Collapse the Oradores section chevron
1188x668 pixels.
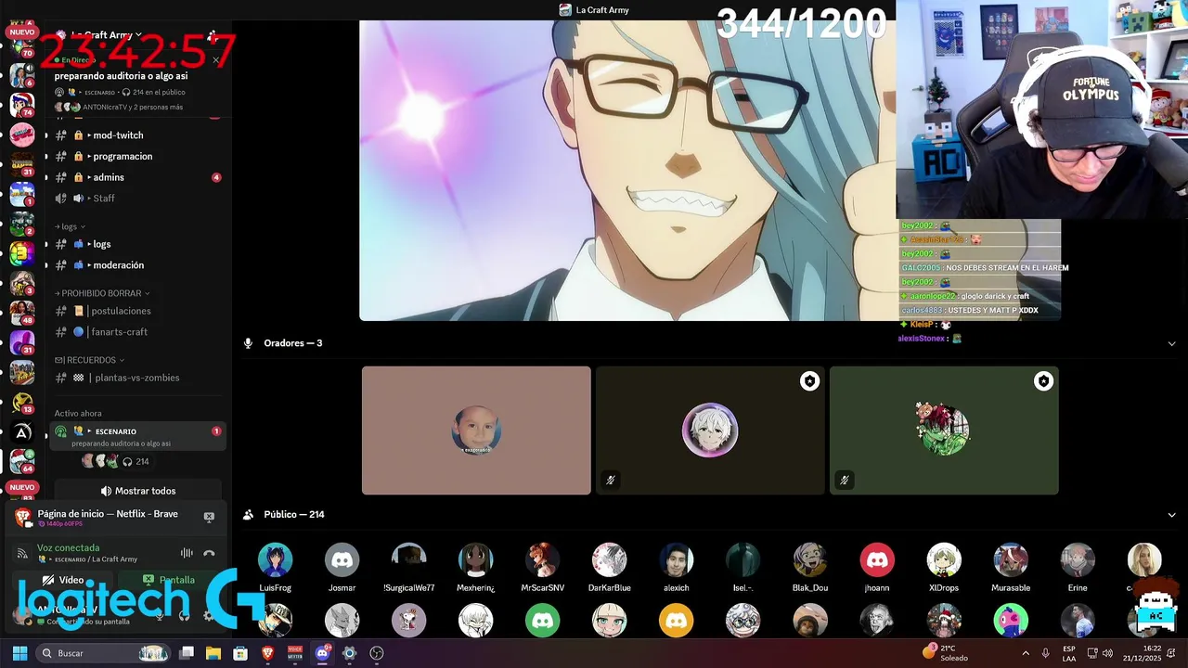[x=1171, y=343]
